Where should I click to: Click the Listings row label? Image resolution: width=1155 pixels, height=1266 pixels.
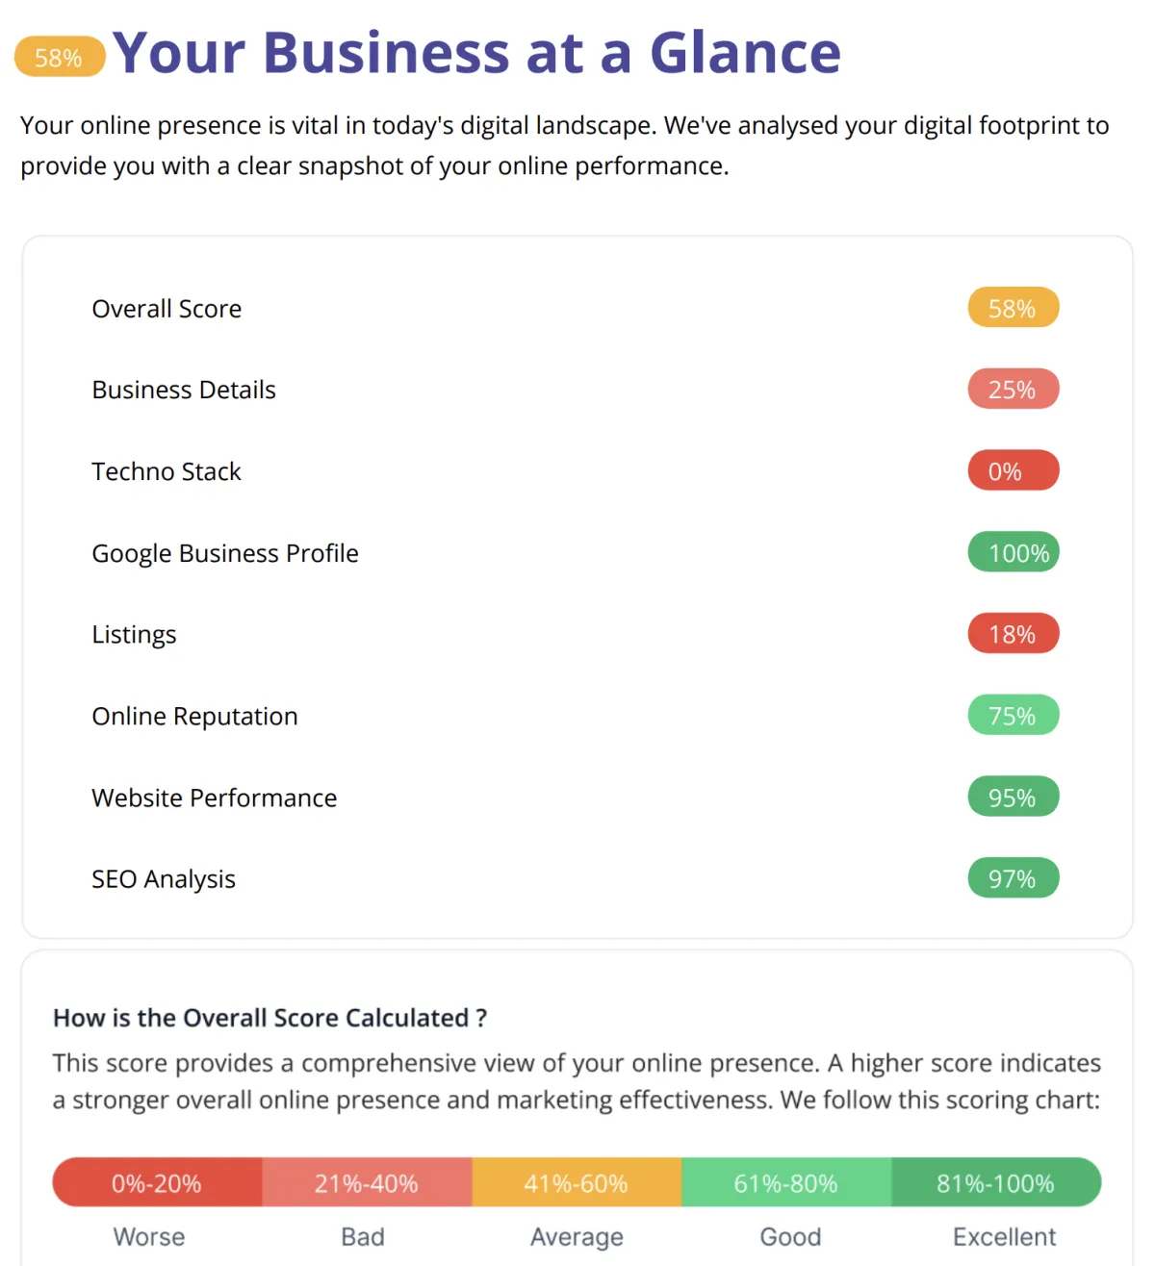134,635
